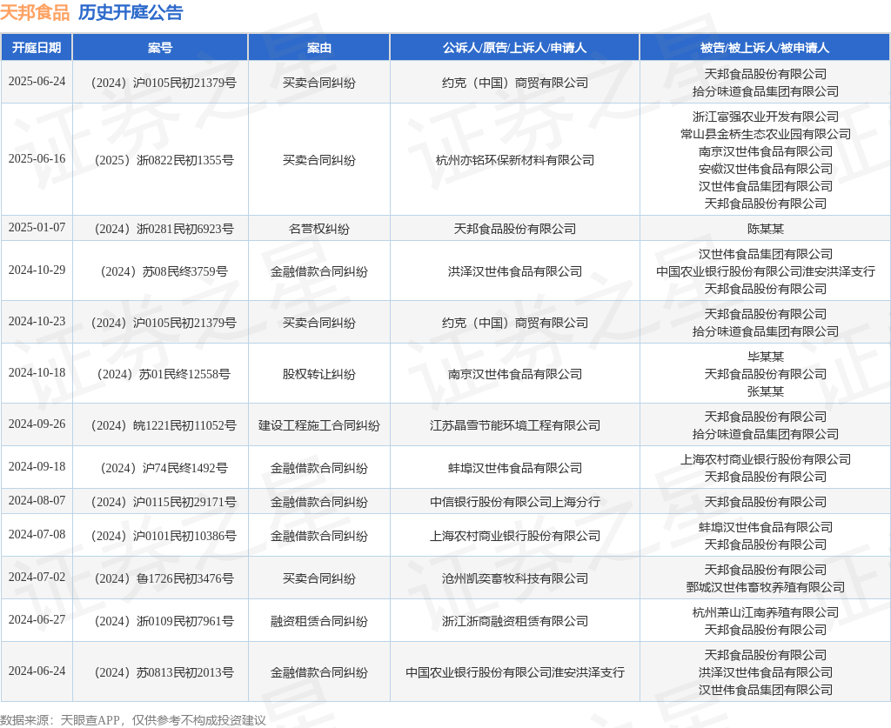Click date cell 2025-06-16
This screenshot has width=891, height=728.
pos(37,158)
